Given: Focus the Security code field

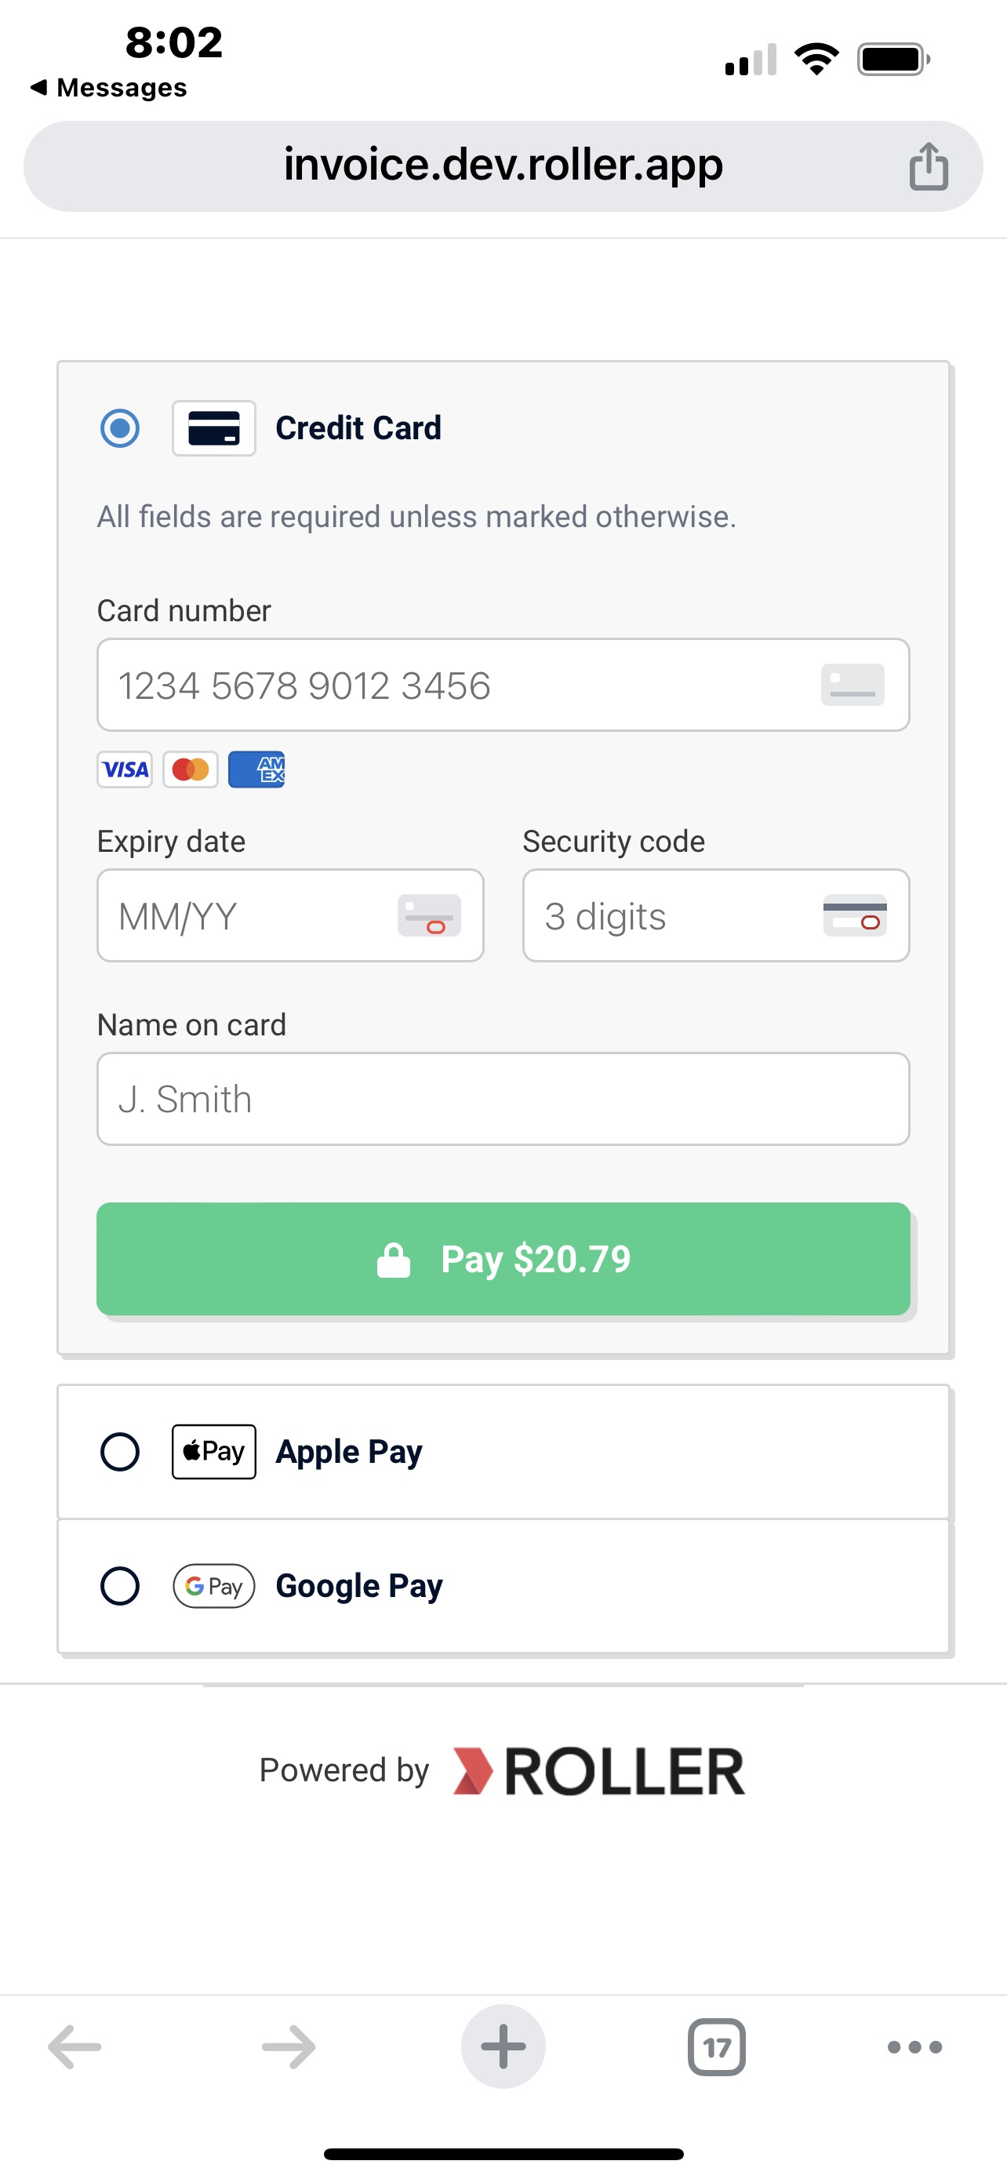Looking at the screenshot, I should pyautogui.click(x=716, y=916).
